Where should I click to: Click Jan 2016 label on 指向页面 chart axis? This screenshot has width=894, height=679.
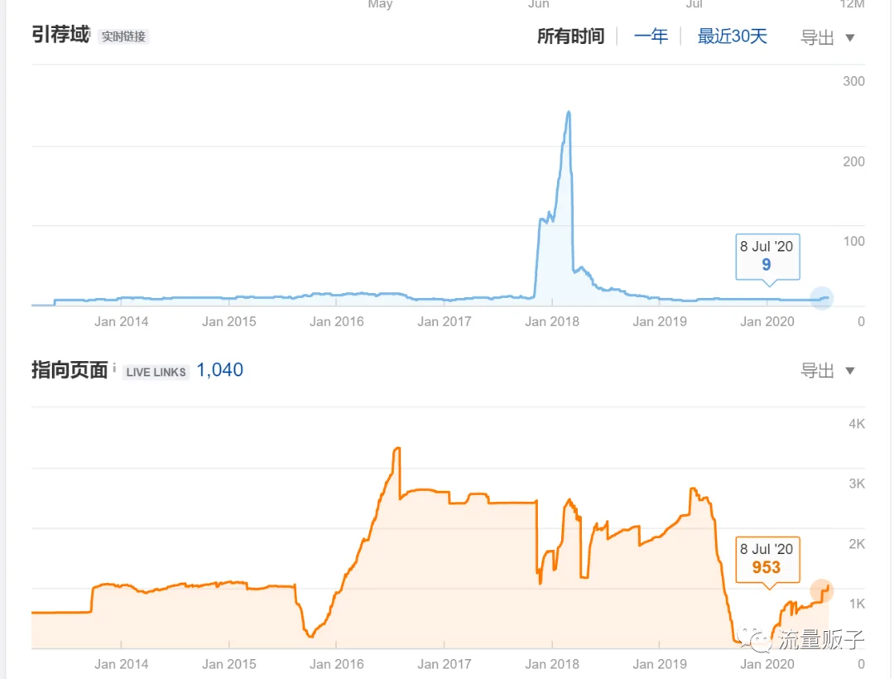coord(336,664)
